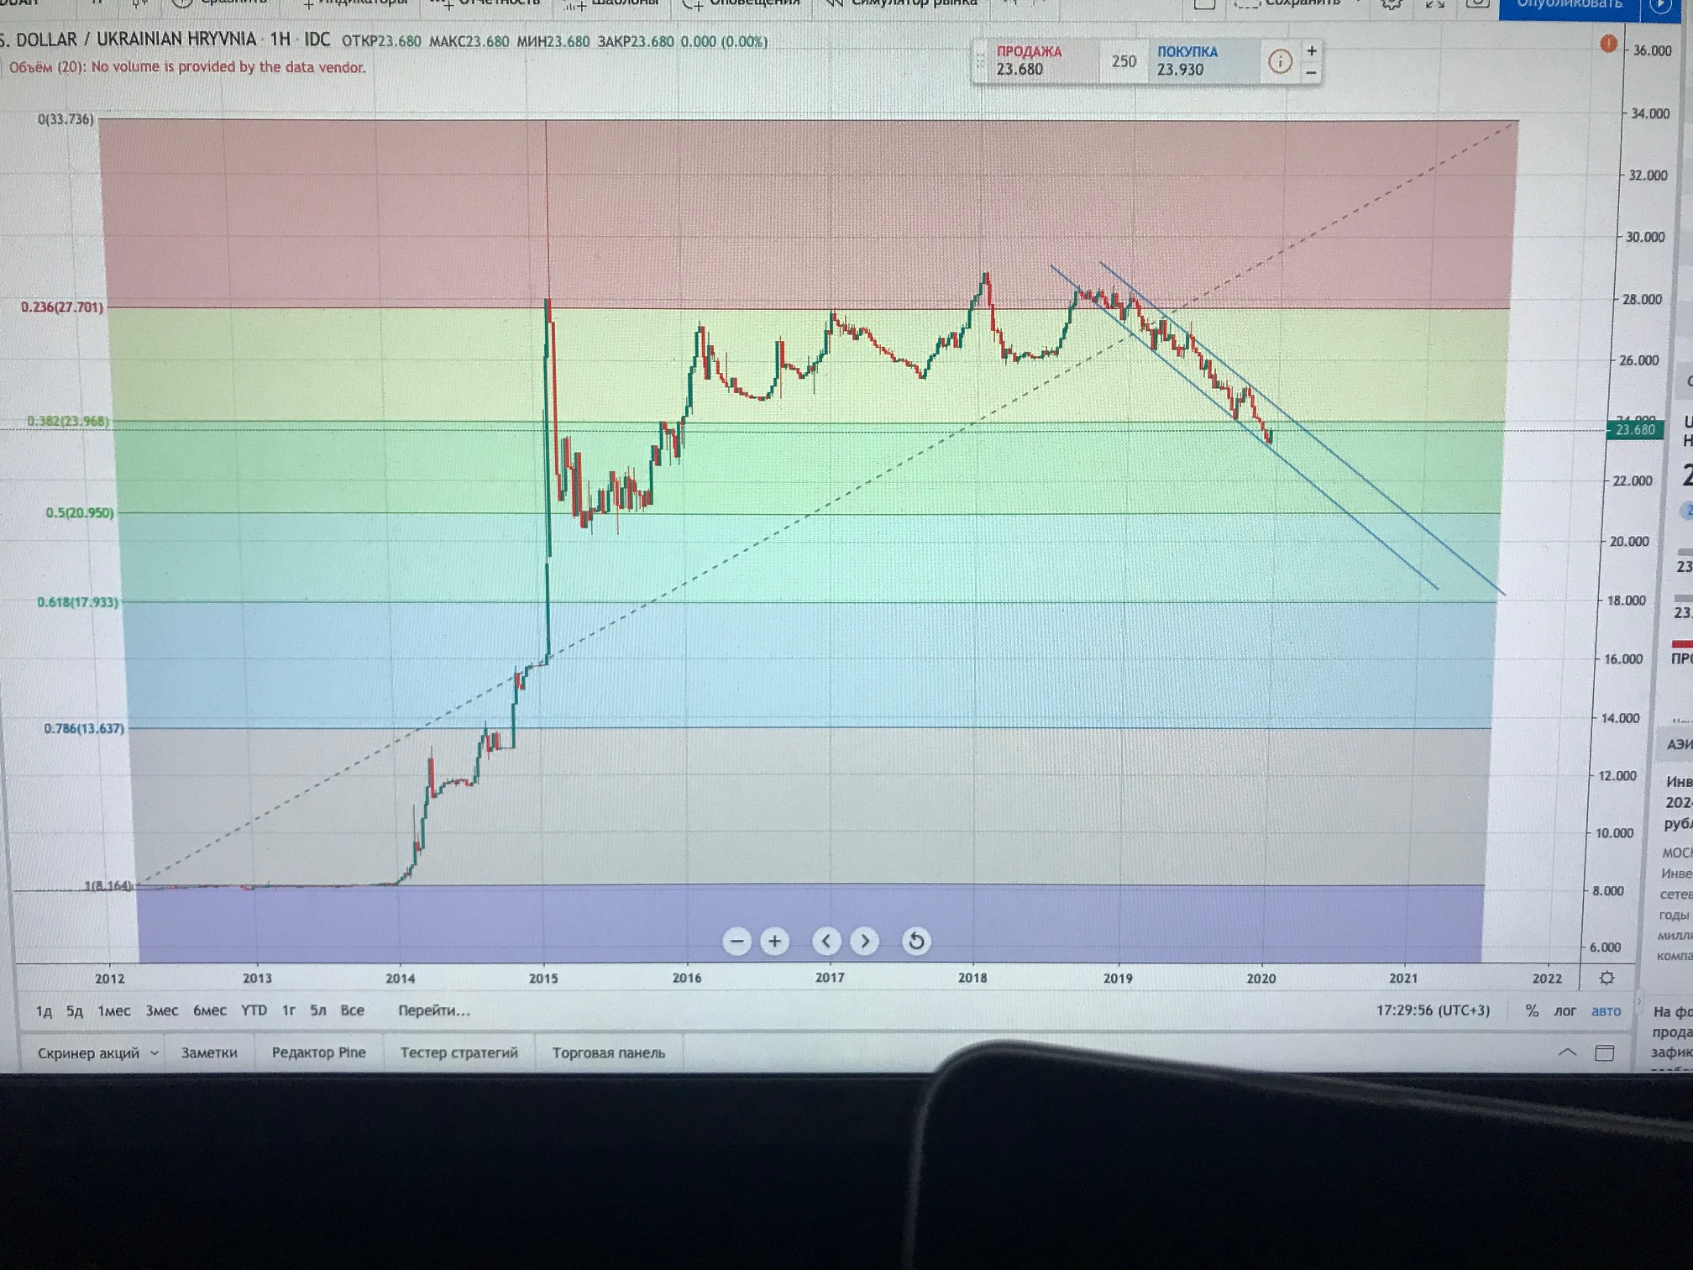The height and width of the screenshot is (1270, 1693).
Task: Edit the 250 trade quantity field
Action: pyautogui.click(x=1124, y=61)
